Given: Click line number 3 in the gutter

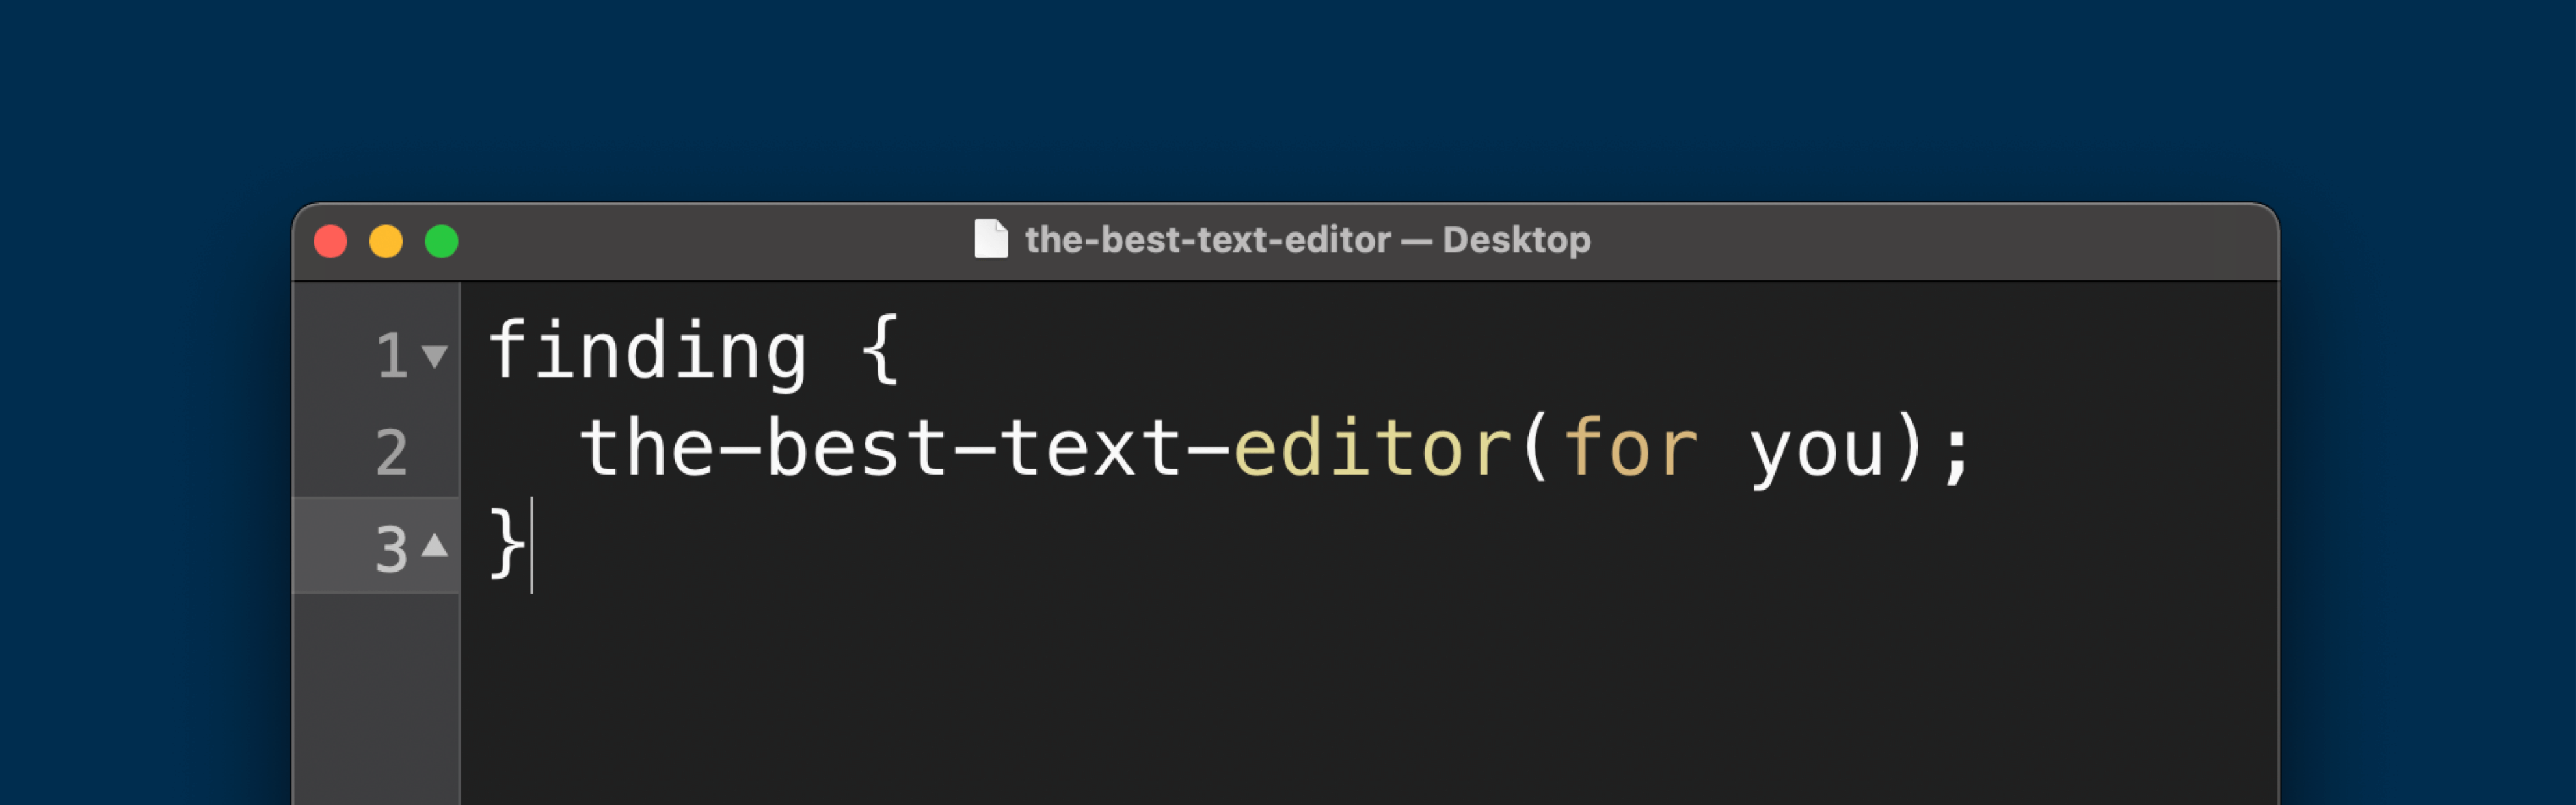Looking at the screenshot, I should tap(392, 547).
